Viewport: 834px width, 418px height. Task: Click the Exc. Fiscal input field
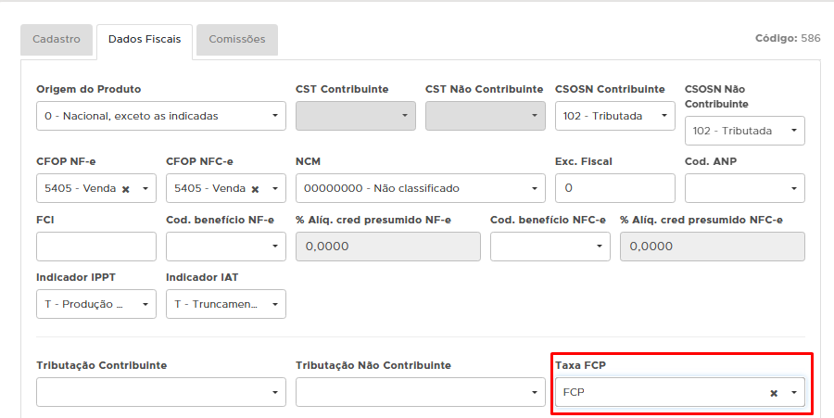pos(614,188)
